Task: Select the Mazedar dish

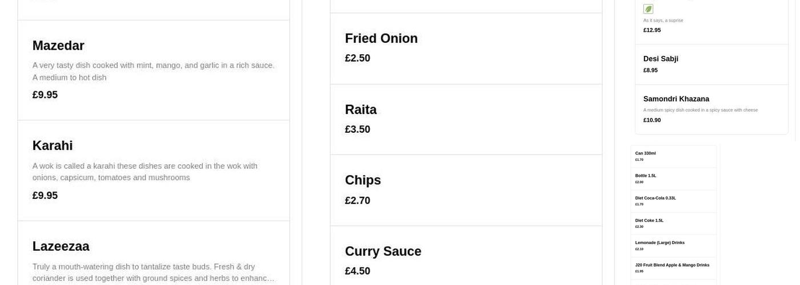Action: [58, 46]
